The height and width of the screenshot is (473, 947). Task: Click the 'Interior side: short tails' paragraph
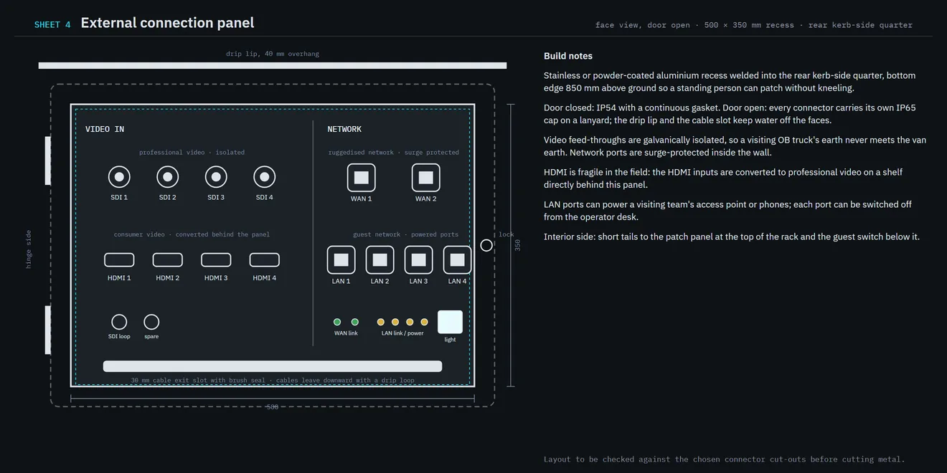point(732,236)
